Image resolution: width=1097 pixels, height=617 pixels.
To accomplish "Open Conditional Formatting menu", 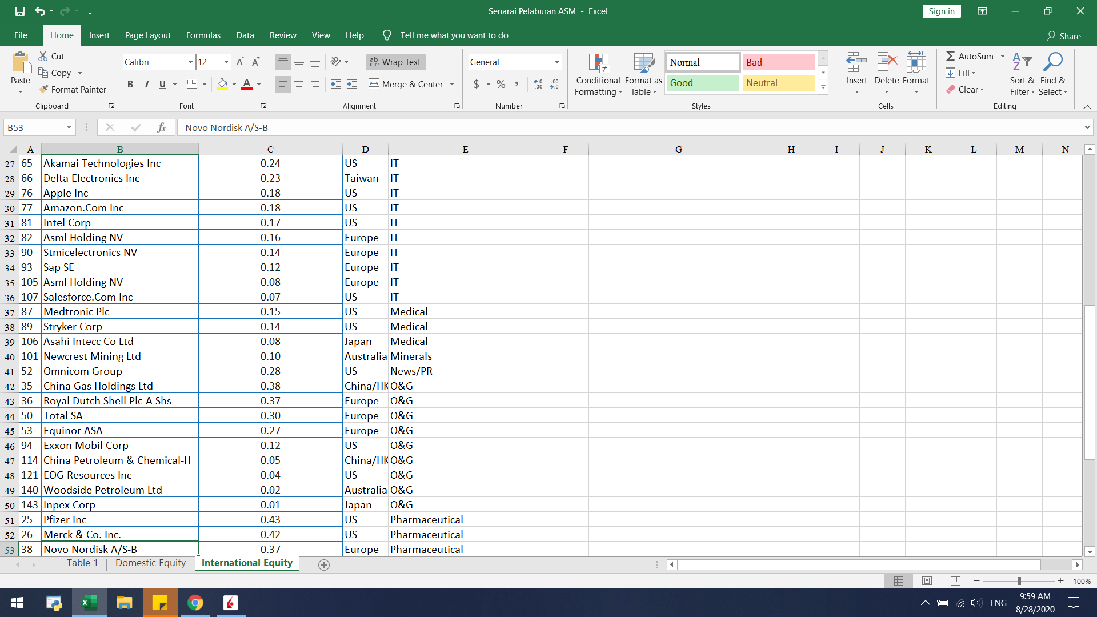I will click(x=598, y=74).
